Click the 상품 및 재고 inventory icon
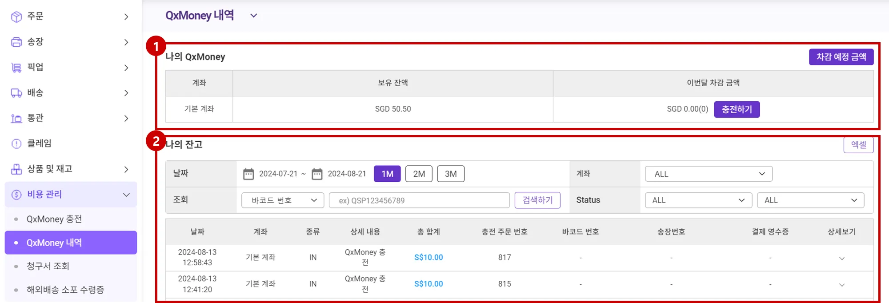 pyautogui.click(x=16, y=169)
